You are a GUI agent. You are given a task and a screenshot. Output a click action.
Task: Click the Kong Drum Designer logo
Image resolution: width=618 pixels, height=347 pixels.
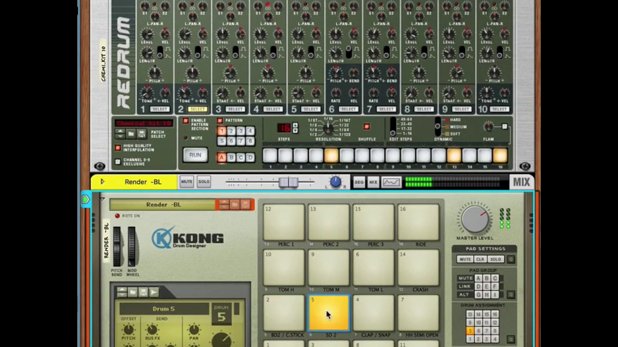click(x=188, y=238)
